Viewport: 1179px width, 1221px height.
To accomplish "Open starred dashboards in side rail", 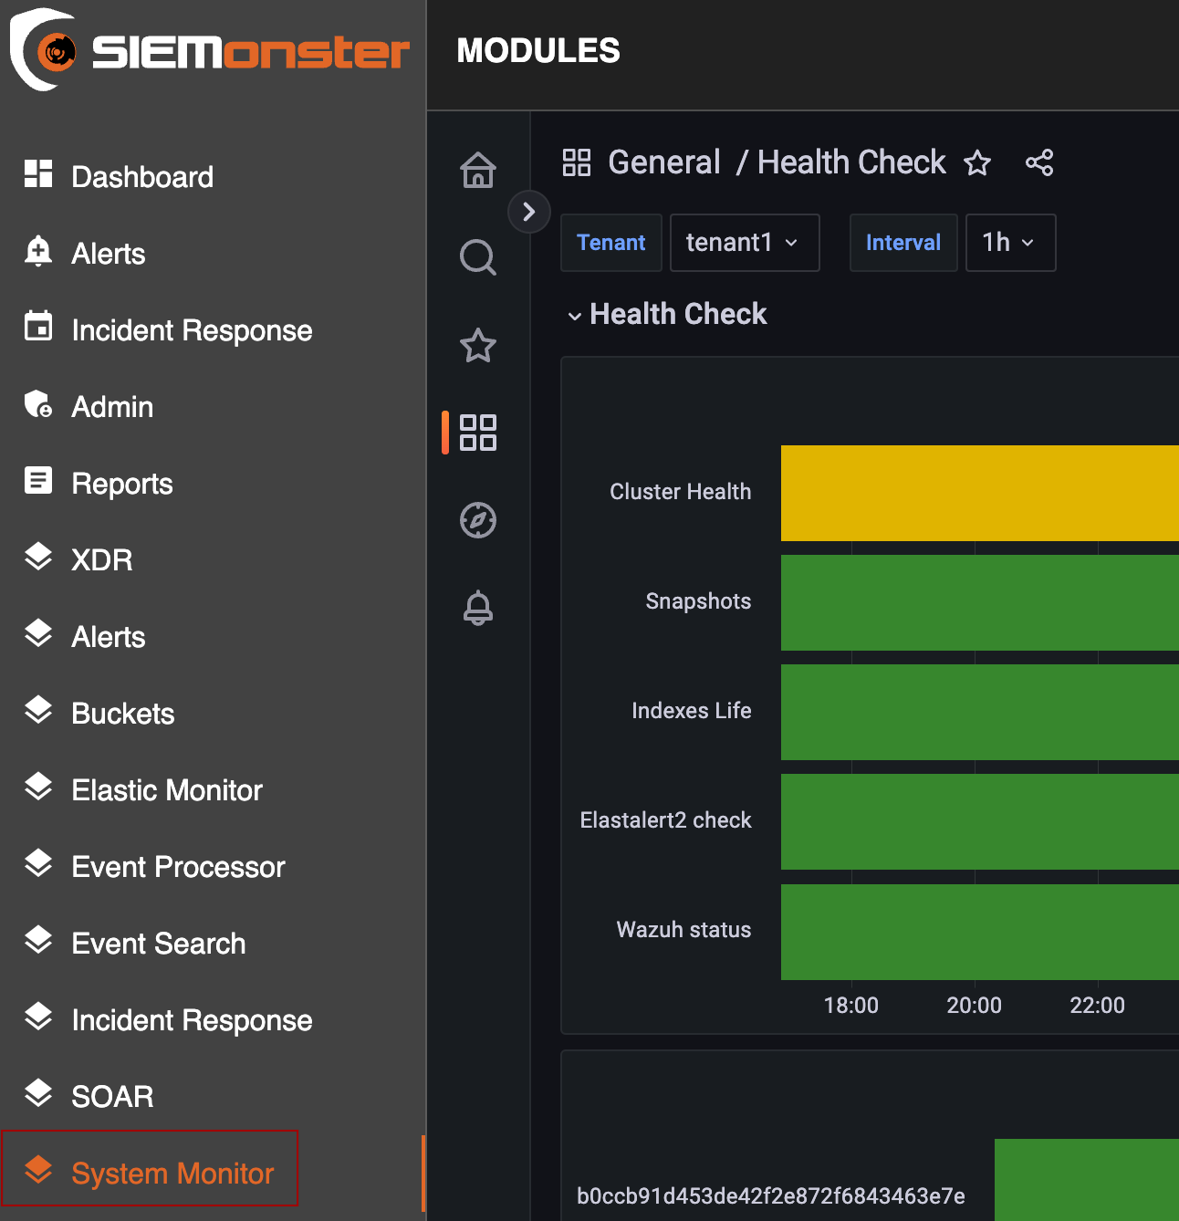I will (x=477, y=346).
